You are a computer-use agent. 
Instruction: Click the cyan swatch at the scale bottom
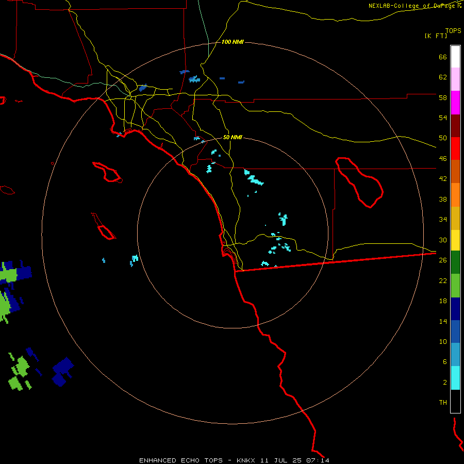[455, 378]
